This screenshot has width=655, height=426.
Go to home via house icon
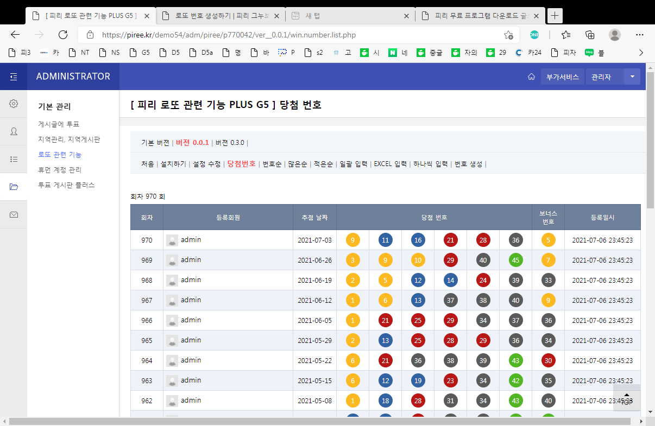coord(531,77)
